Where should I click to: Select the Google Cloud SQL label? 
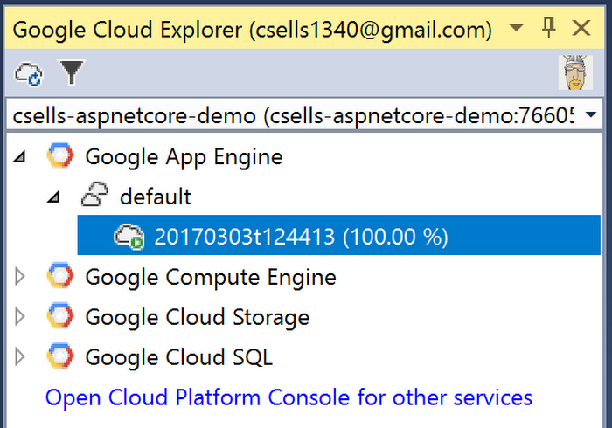point(178,357)
